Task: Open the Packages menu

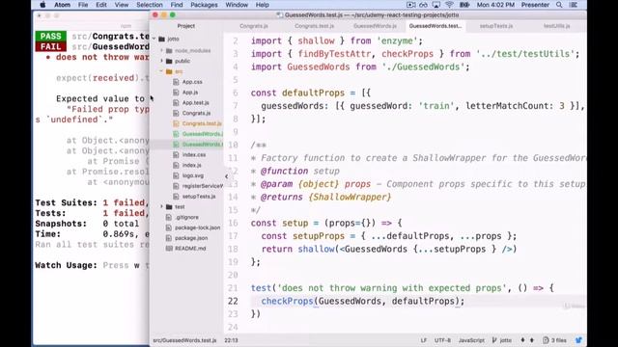Action: 204,5
